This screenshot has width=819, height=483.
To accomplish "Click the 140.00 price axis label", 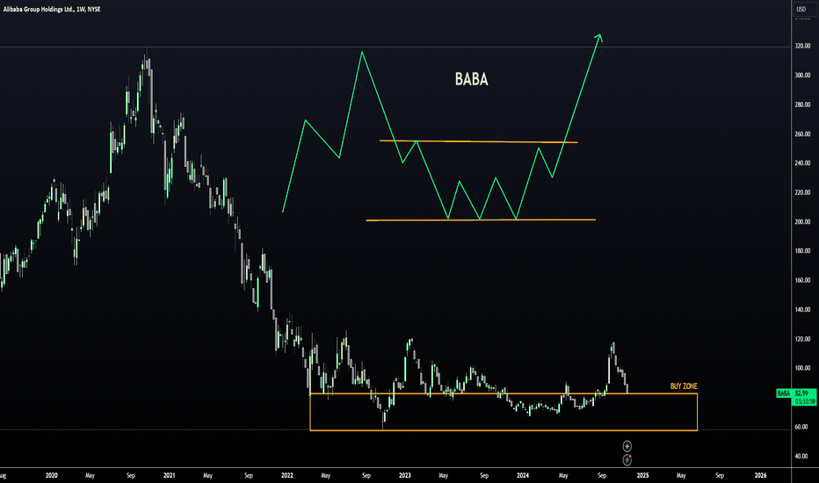I will pyautogui.click(x=802, y=310).
